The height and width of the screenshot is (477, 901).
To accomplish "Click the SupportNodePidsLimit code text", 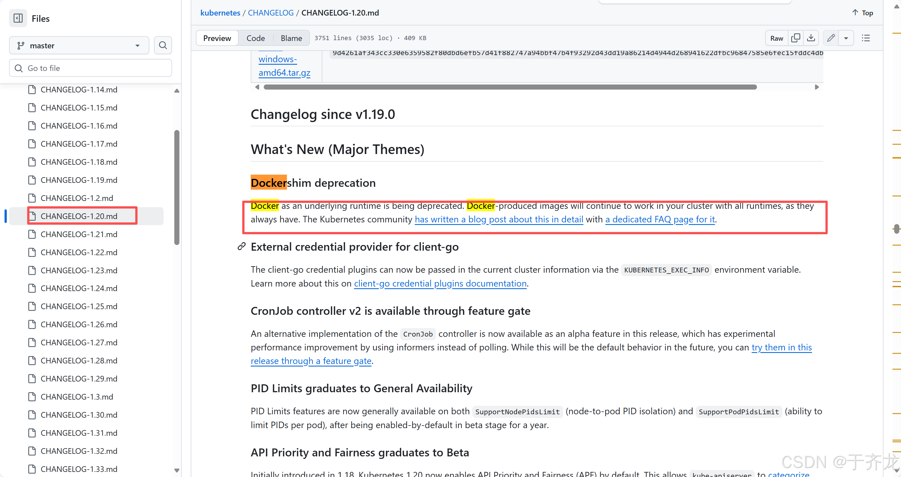I will (517, 411).
